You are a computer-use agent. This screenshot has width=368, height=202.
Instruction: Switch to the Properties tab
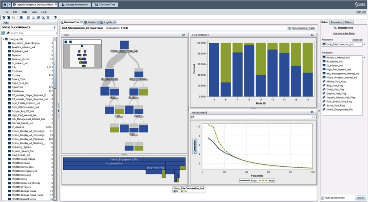tap(336, 22)
